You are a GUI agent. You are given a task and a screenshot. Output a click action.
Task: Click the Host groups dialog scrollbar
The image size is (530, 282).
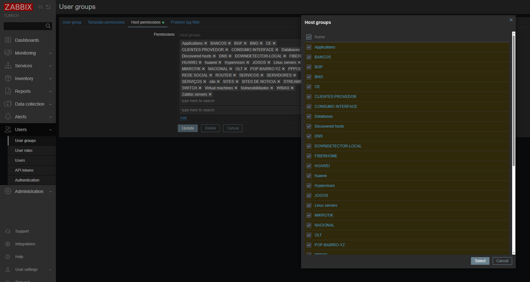(x=513, y=100)
